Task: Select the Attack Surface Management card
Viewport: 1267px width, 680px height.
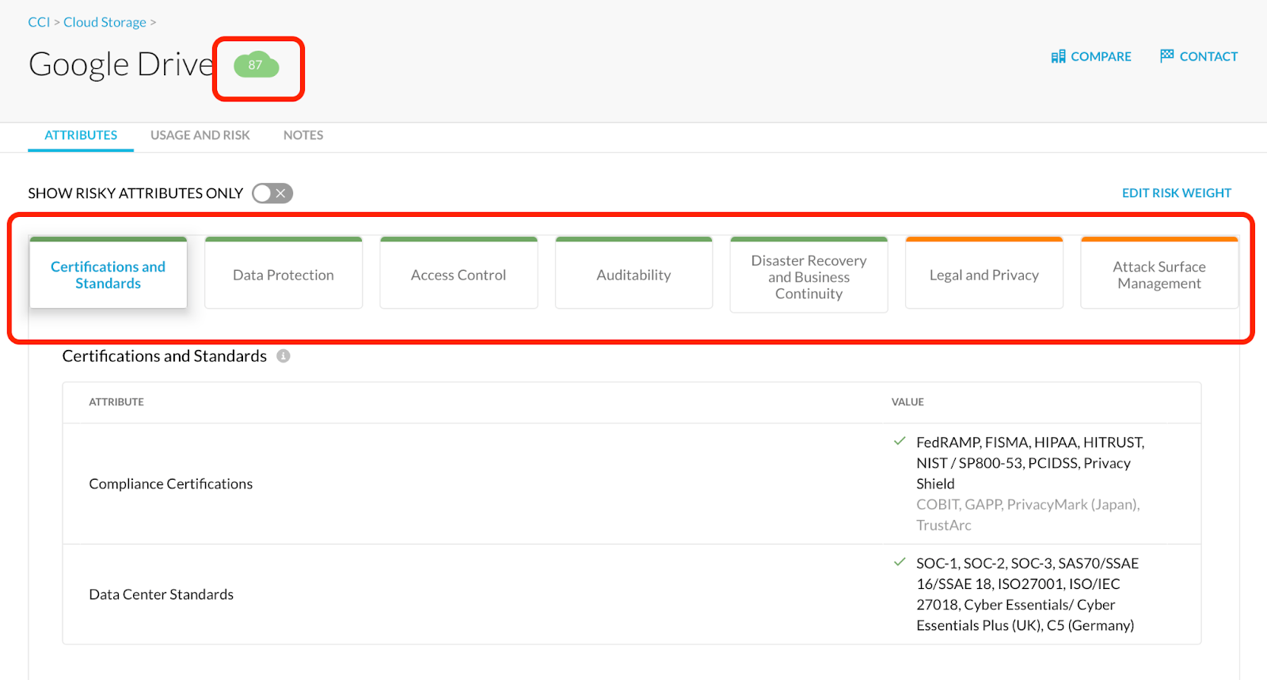Action: [1159, 273]
